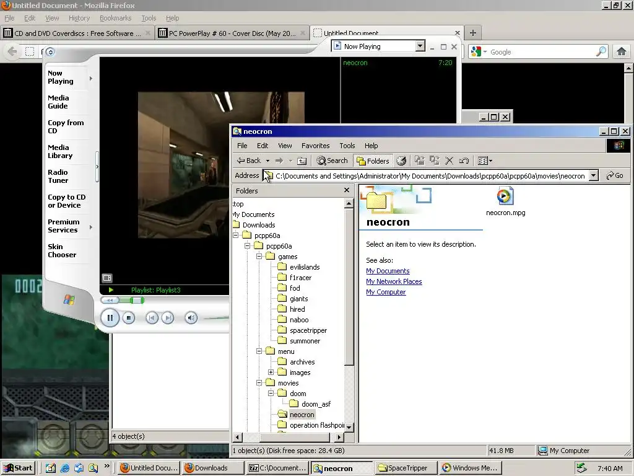
Task: Close the Folders pane
Action: click(347, 190)
